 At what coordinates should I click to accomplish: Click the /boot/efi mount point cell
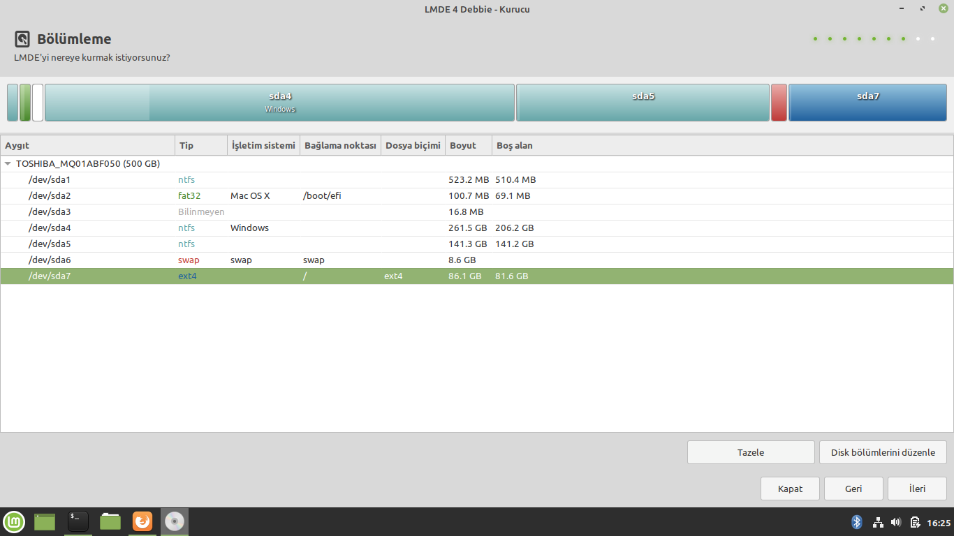point(322,196)
